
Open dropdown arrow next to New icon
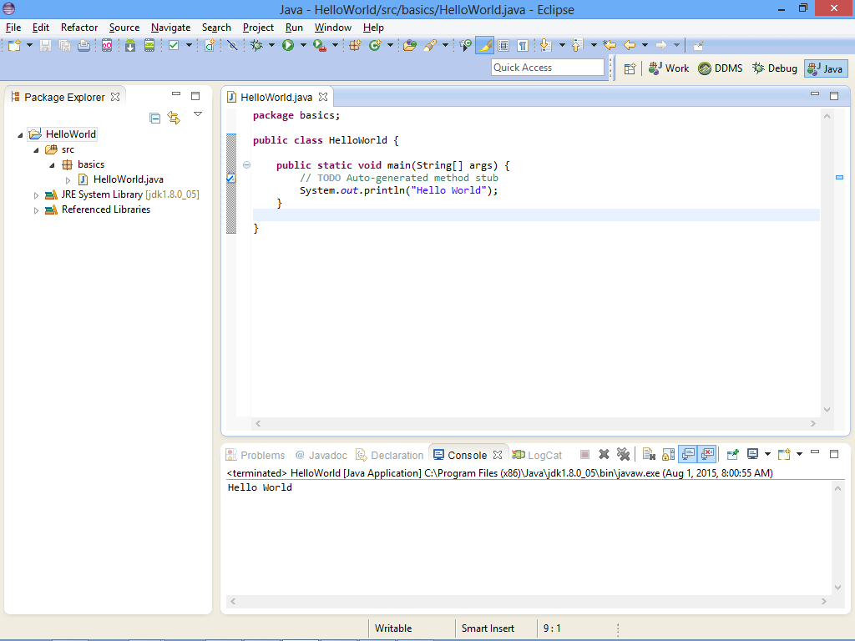[x=29, y=46]
